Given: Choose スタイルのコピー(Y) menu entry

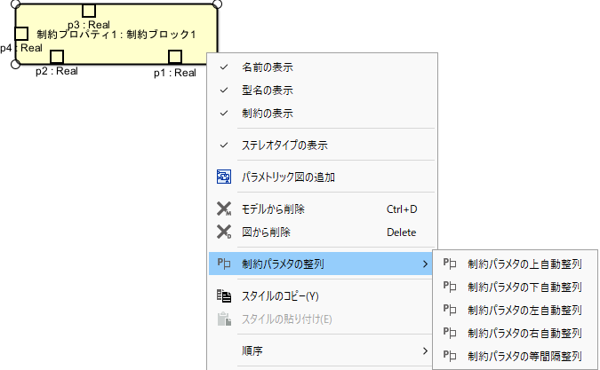Looking at the screenshot, I should coord(322,296).
